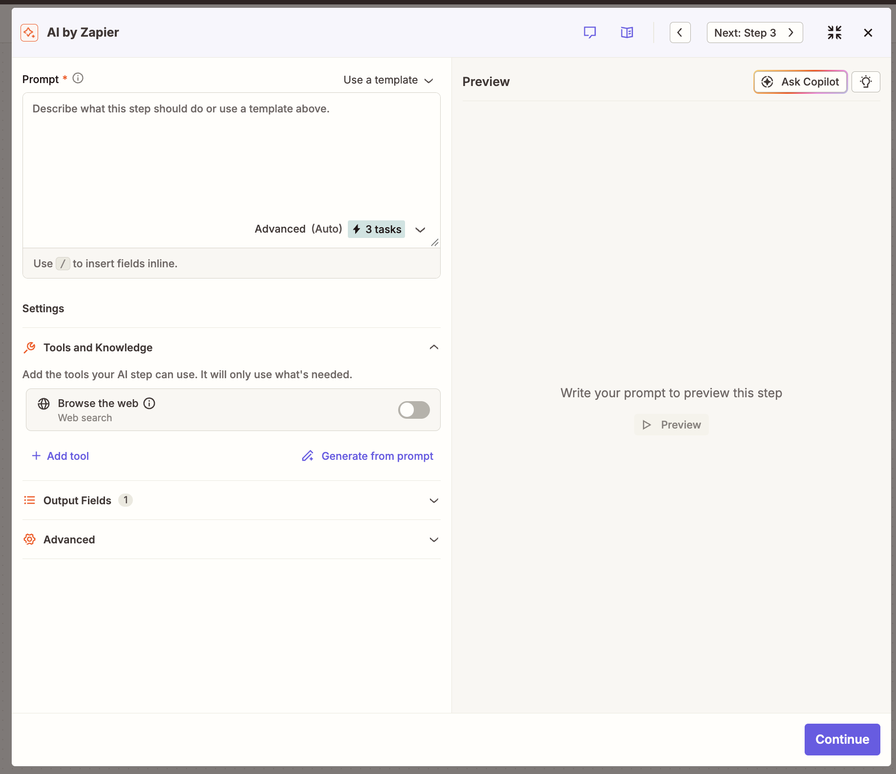Click the 3 tasks lightning badge
This screenshot has width=896, height=774.
click(377, 229)
